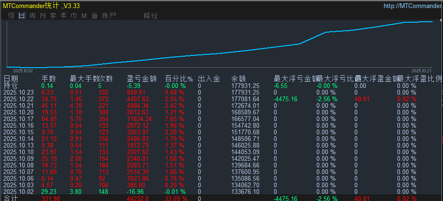Click the 合计 totals row label

[x=10, y=199]
